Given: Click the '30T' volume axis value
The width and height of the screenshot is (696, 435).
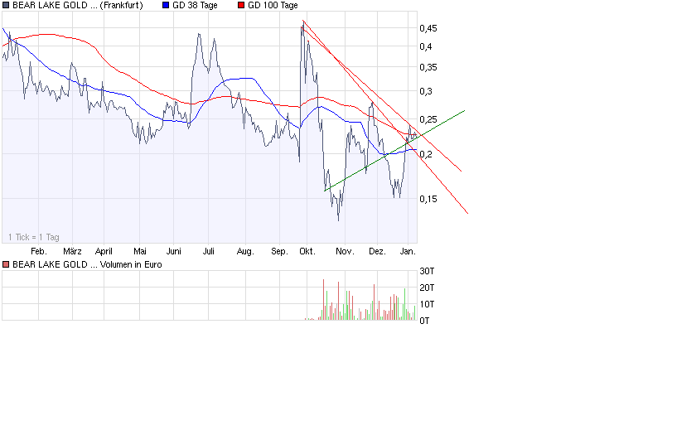Looking at the screenshot, I should coord(427,271).
